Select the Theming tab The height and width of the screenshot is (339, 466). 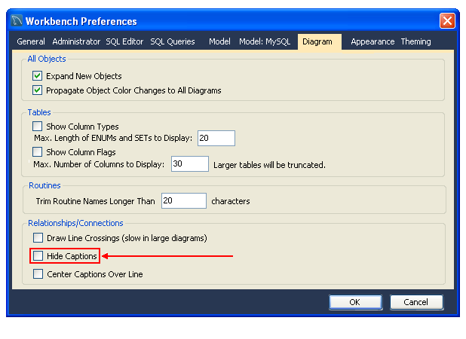point(415,41)
